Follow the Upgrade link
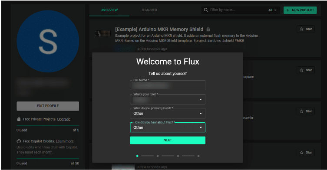The height and width of the screenshot is (170, 327). pyautogui.click(x=64, y=119)
